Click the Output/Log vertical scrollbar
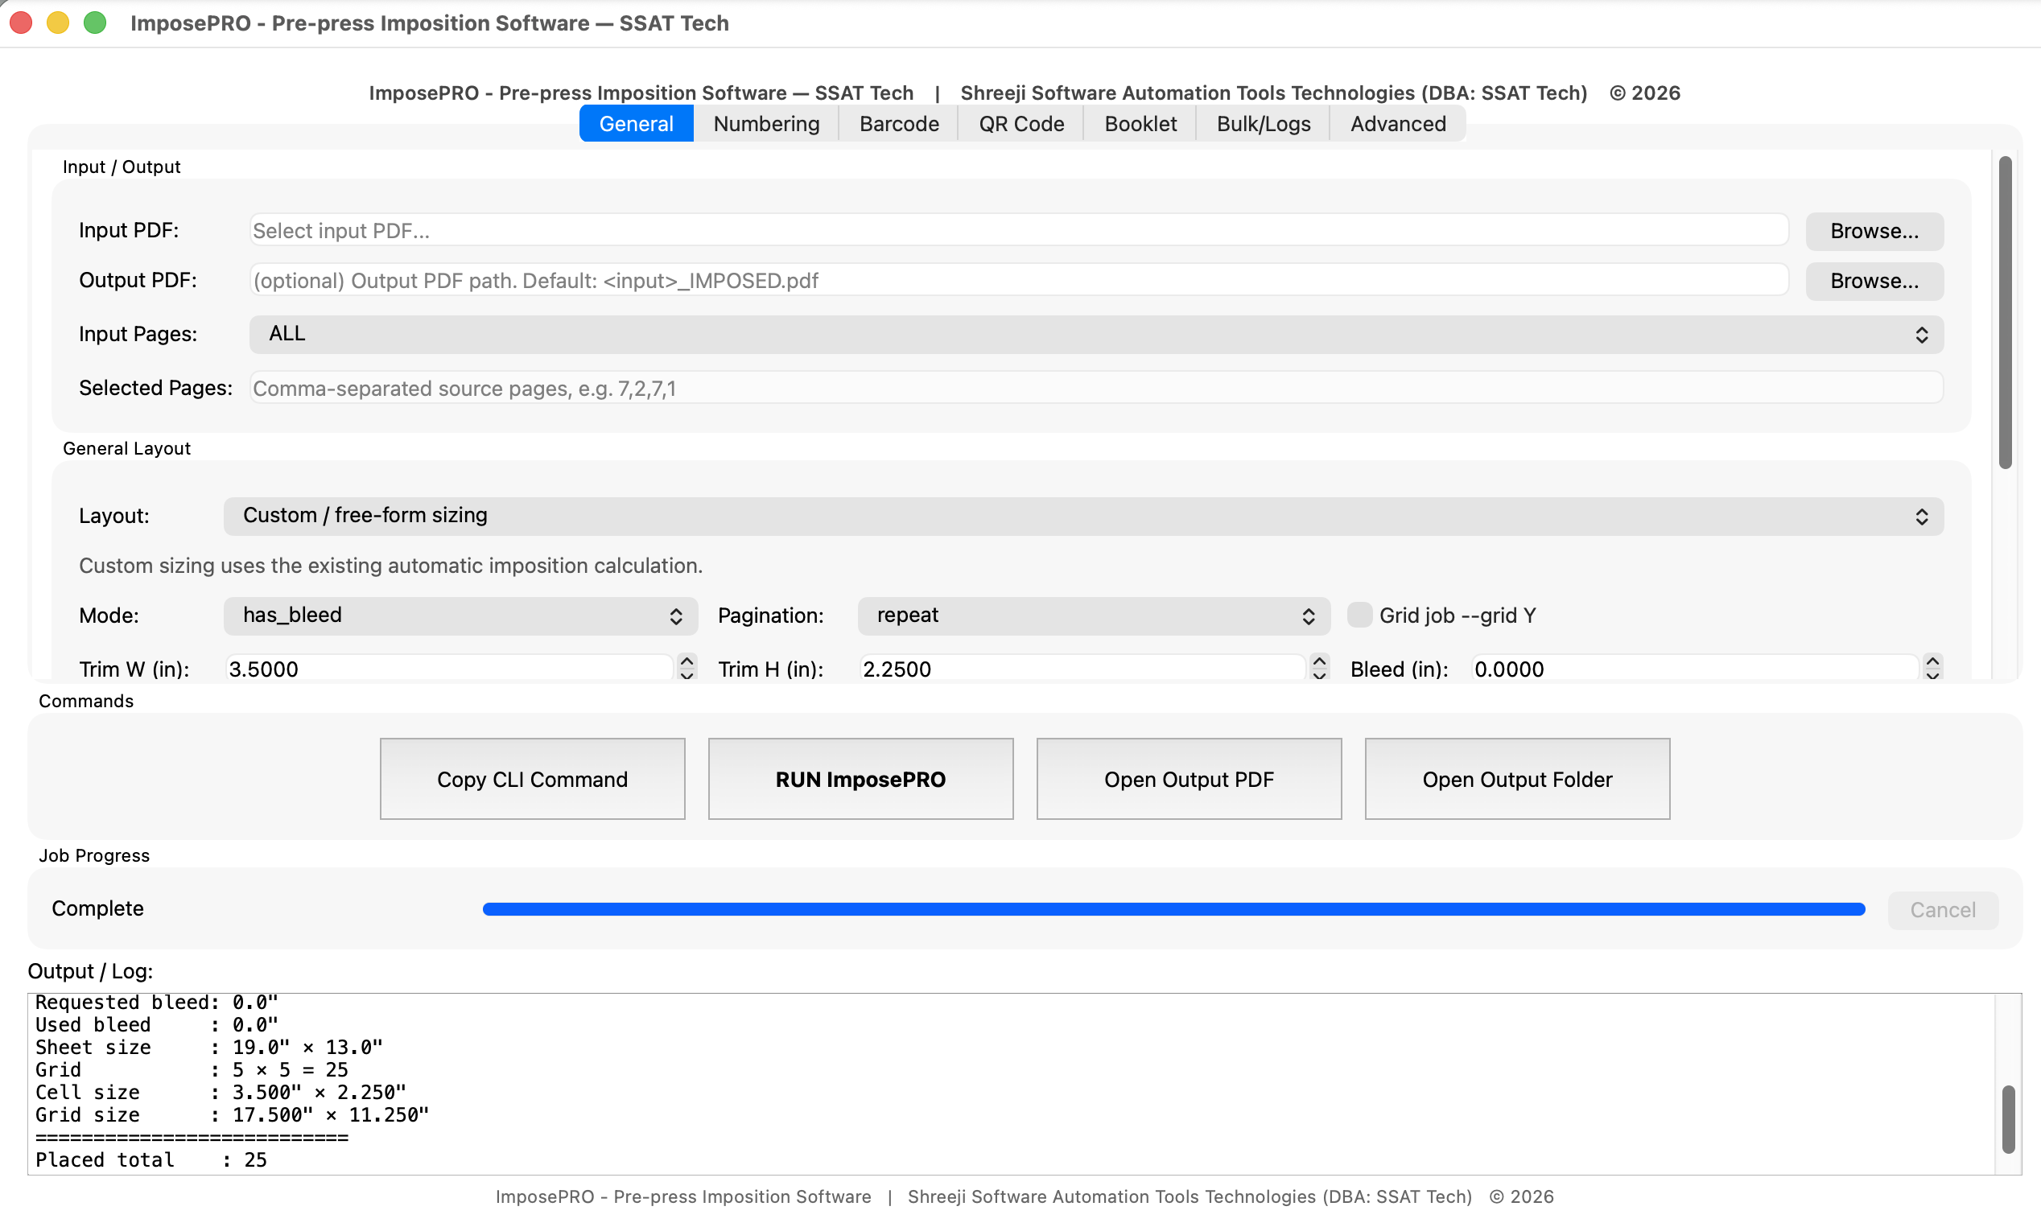The height and width of the screenshot is (1223, 2041). tap(2008, 1119)
